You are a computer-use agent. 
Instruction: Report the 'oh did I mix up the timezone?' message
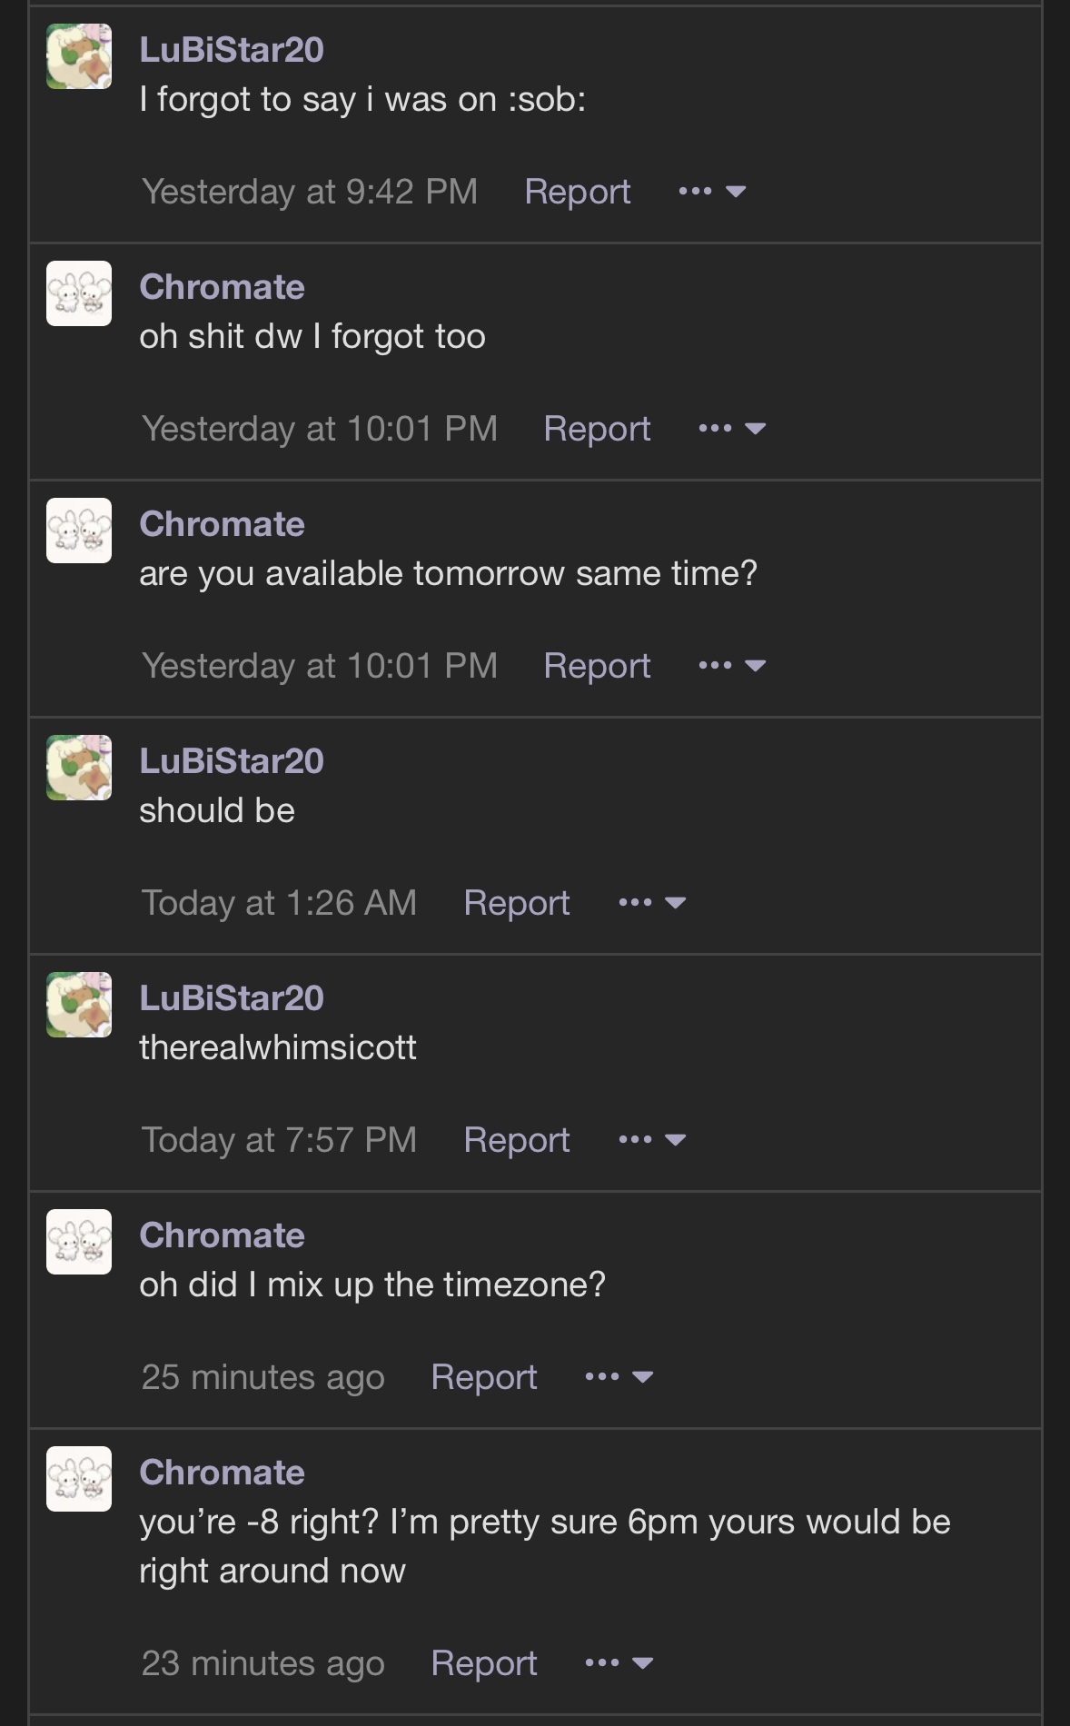(483, 1377)
